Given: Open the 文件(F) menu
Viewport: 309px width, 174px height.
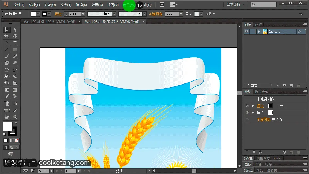Looking at the screenshot, I should [19, 5].
